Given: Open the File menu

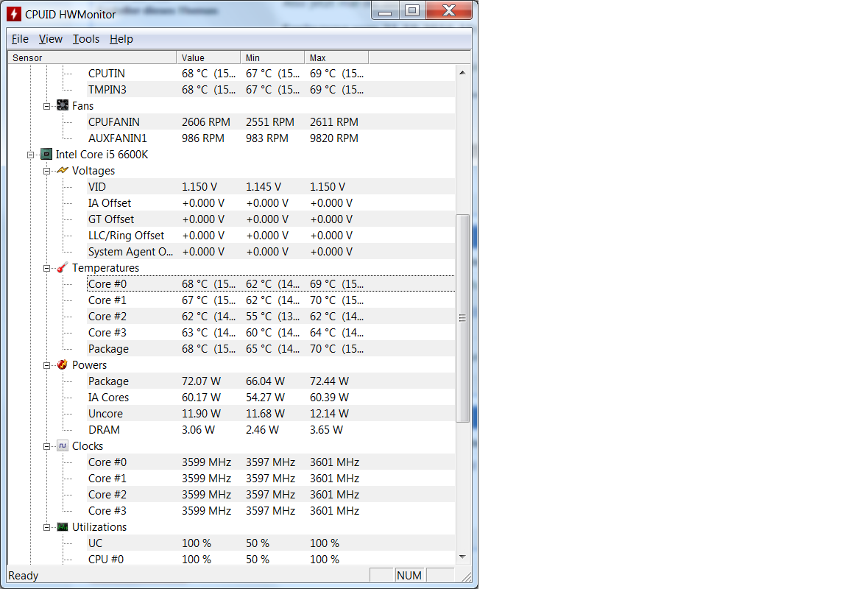Looking at the screenshot, I should click(x=20, y=39).
